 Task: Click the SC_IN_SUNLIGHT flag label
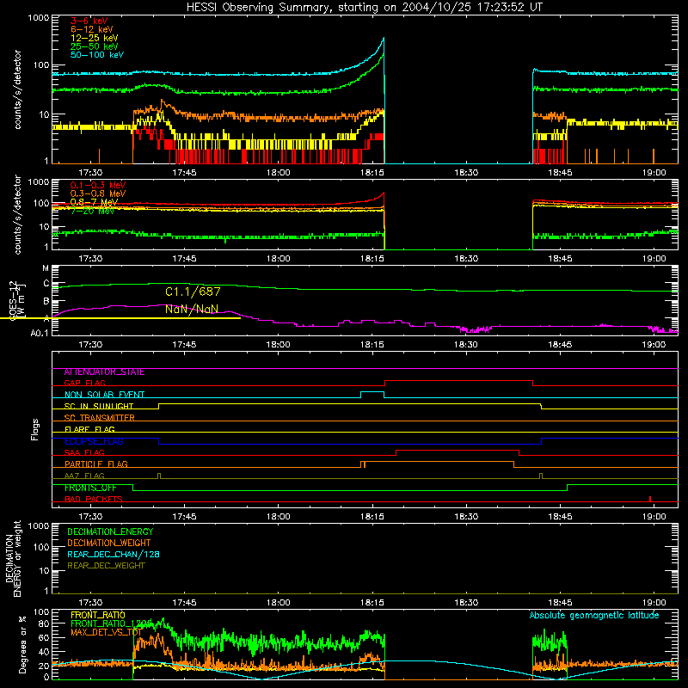pyautogui.click(x=99, y=406)
